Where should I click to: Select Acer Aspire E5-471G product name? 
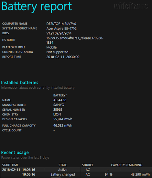click(x=61, y=28)
